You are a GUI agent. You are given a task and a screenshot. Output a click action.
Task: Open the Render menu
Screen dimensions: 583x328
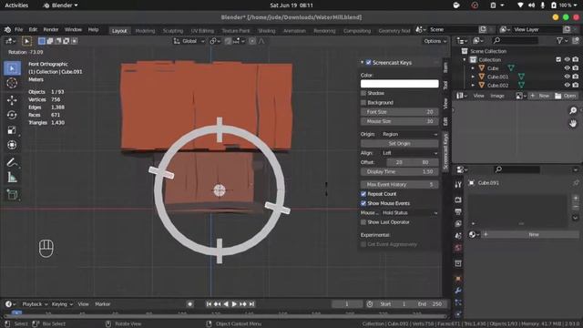(51, 30)
